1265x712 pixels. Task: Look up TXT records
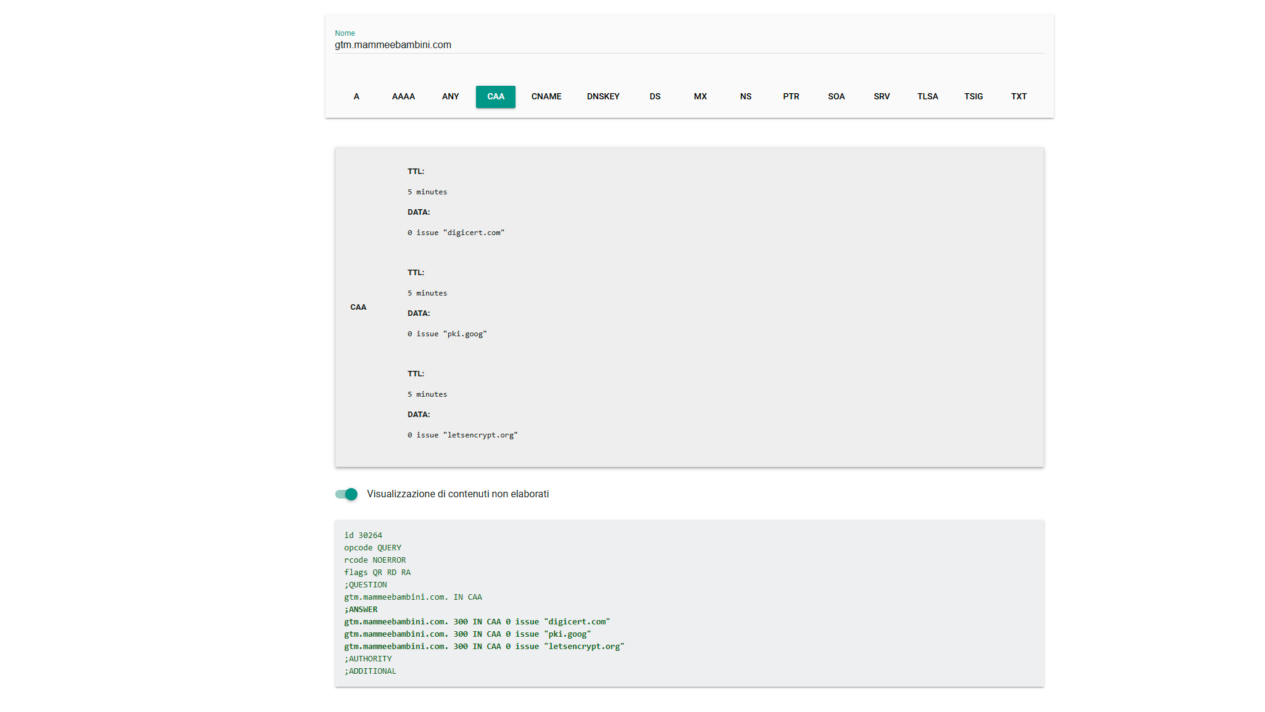[1019, 97]
